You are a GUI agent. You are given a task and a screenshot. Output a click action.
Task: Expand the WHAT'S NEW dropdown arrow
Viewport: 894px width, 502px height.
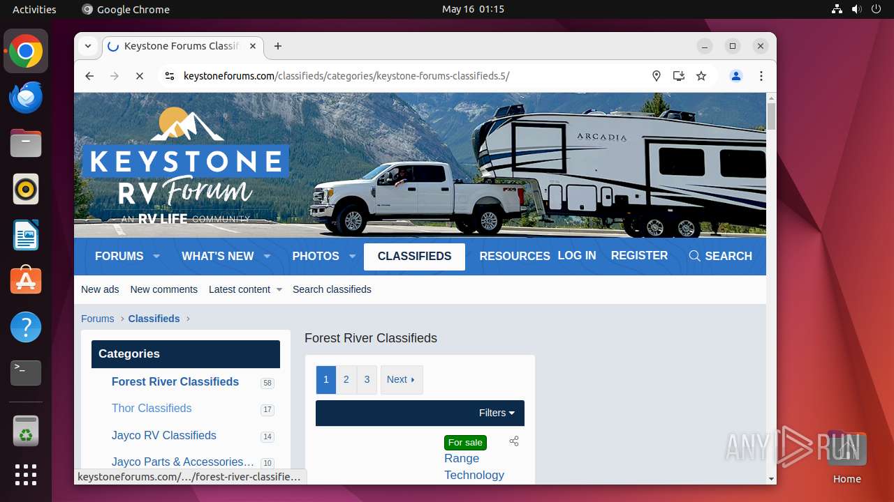pyautogui.click(x=267, y=257)
